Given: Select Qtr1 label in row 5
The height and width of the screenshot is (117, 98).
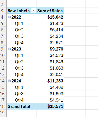Looking at the screenshot, I should click(19, 24).
